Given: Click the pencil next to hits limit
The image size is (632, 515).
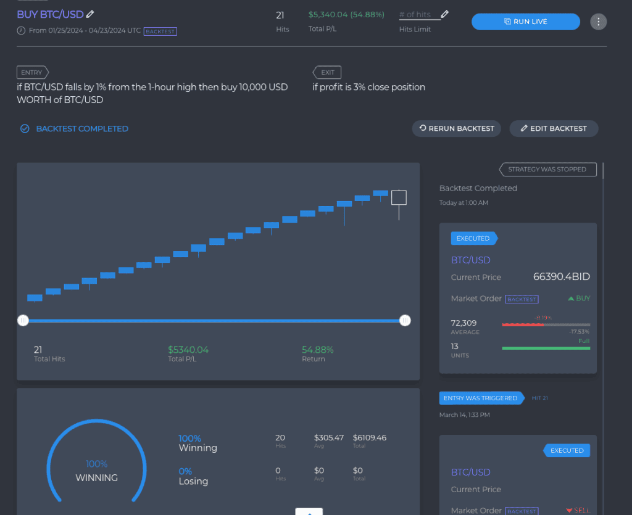Looking at the screenshot, I should coord(444,14).
